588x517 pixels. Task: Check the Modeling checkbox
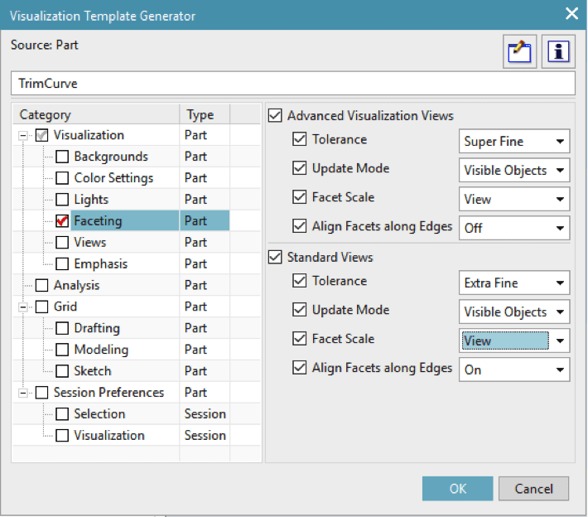click(x=62, y=350)
